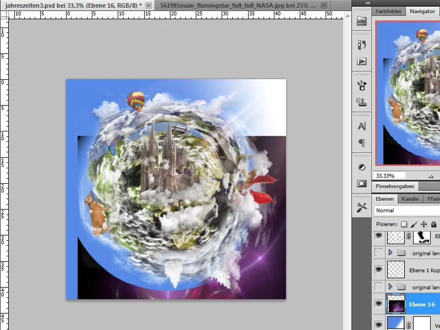The height and width of the screenshot is (330, 440).
Task: Click the ruler origin corner box
Action: point(4,15)
